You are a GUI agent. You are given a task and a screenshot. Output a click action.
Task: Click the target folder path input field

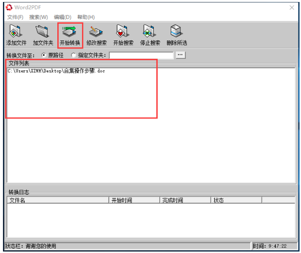pyautogui.click(x=141, y=55)
